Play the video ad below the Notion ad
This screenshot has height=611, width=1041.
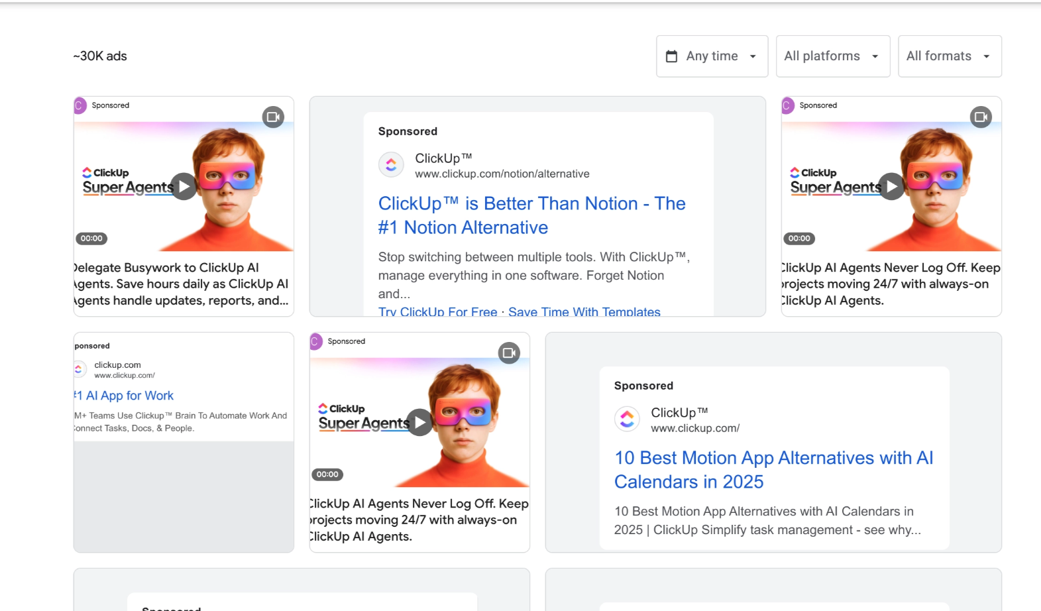419,422
